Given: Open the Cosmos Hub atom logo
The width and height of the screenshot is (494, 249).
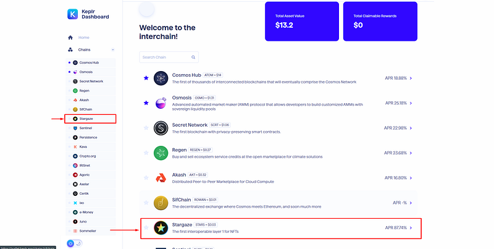Looking at the screenshot, I should pyautogui.click(x=161, y=78).
